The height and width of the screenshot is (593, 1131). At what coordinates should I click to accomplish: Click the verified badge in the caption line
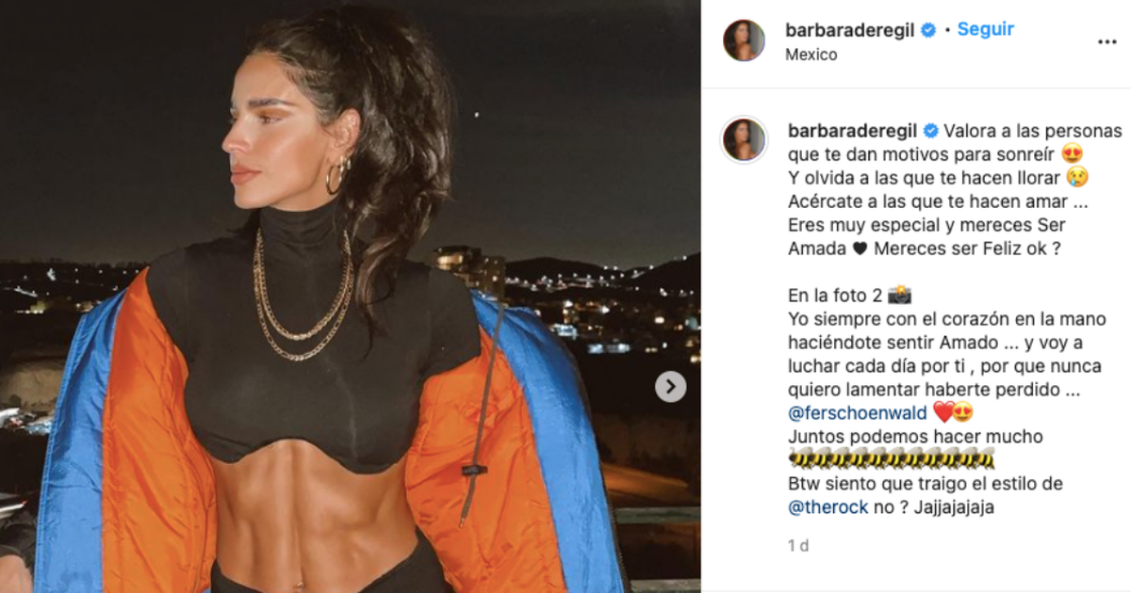tap(928, 131)
